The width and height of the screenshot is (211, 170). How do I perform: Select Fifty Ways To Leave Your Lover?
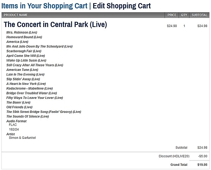click(x=34, y=98)
